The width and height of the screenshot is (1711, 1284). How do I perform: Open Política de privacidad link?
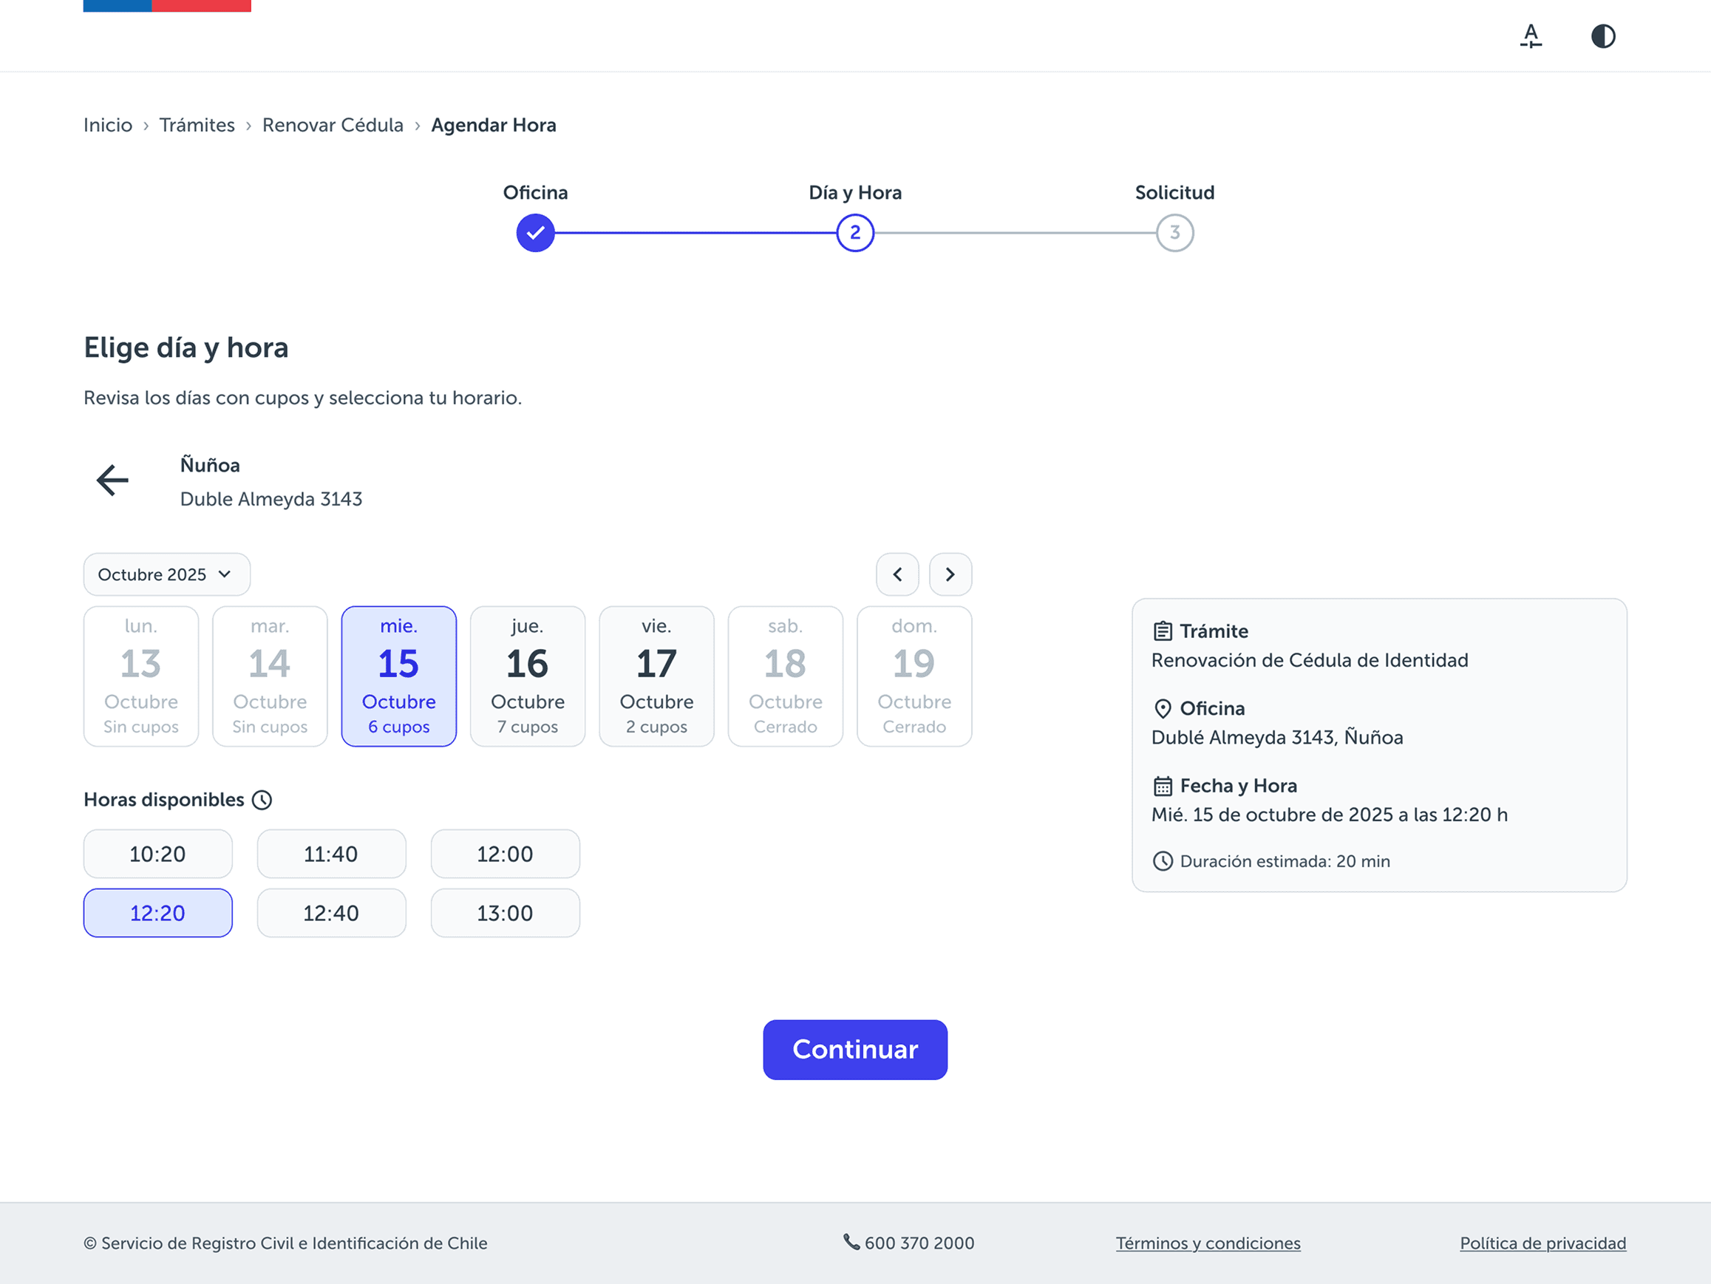[1542, 1243]
